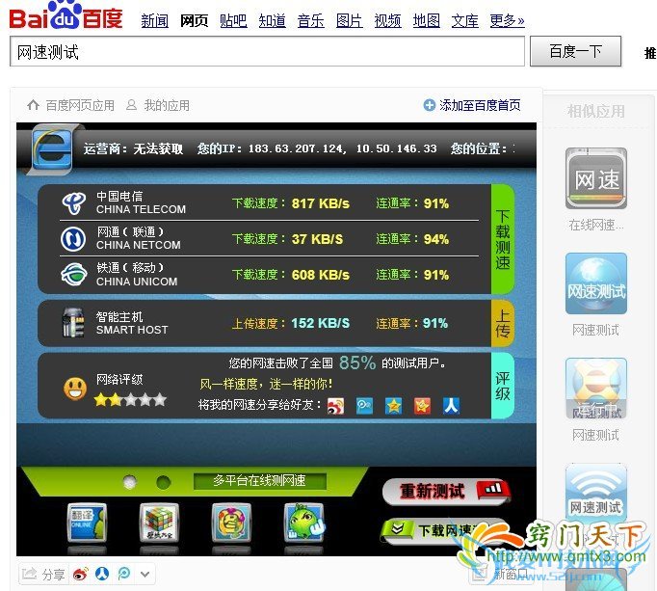Expand the share bar dropdown arrow
The width and height of the screenshot is (657, 591).
pos(145,575)
